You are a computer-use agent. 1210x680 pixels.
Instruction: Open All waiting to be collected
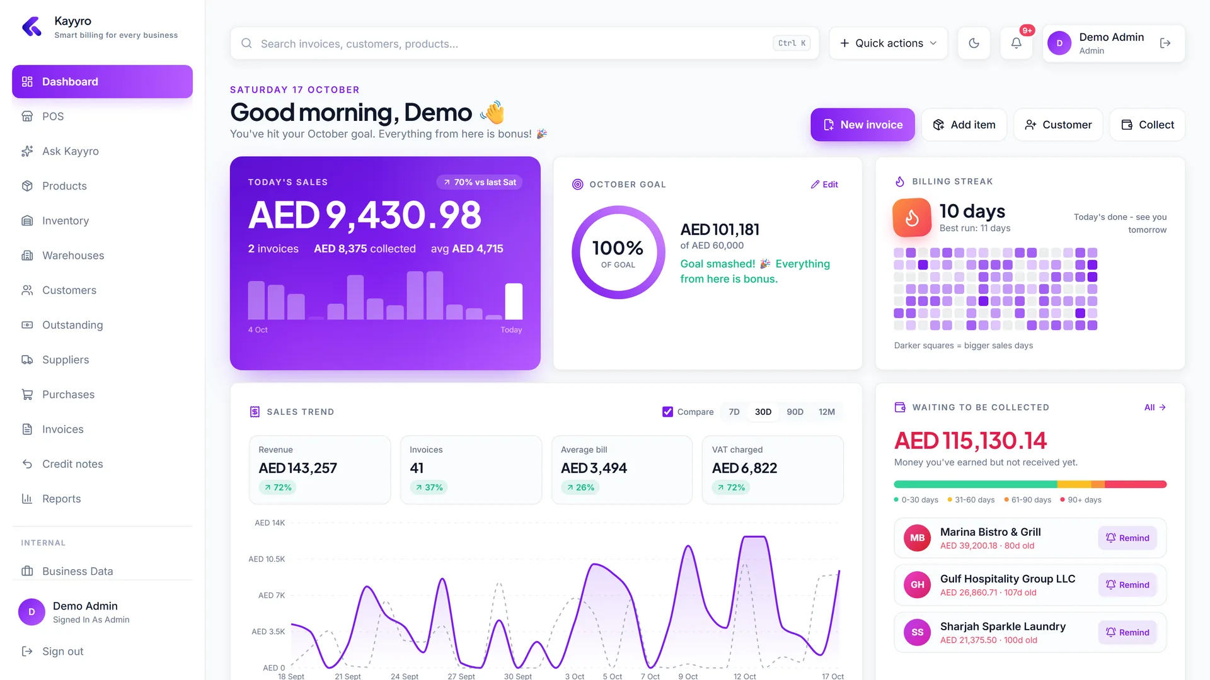[1155, 407]
